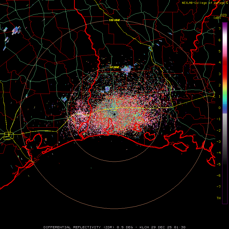Click the legend value -7
The width and height of the screenshot is (229, 229).
pos(219,187)
